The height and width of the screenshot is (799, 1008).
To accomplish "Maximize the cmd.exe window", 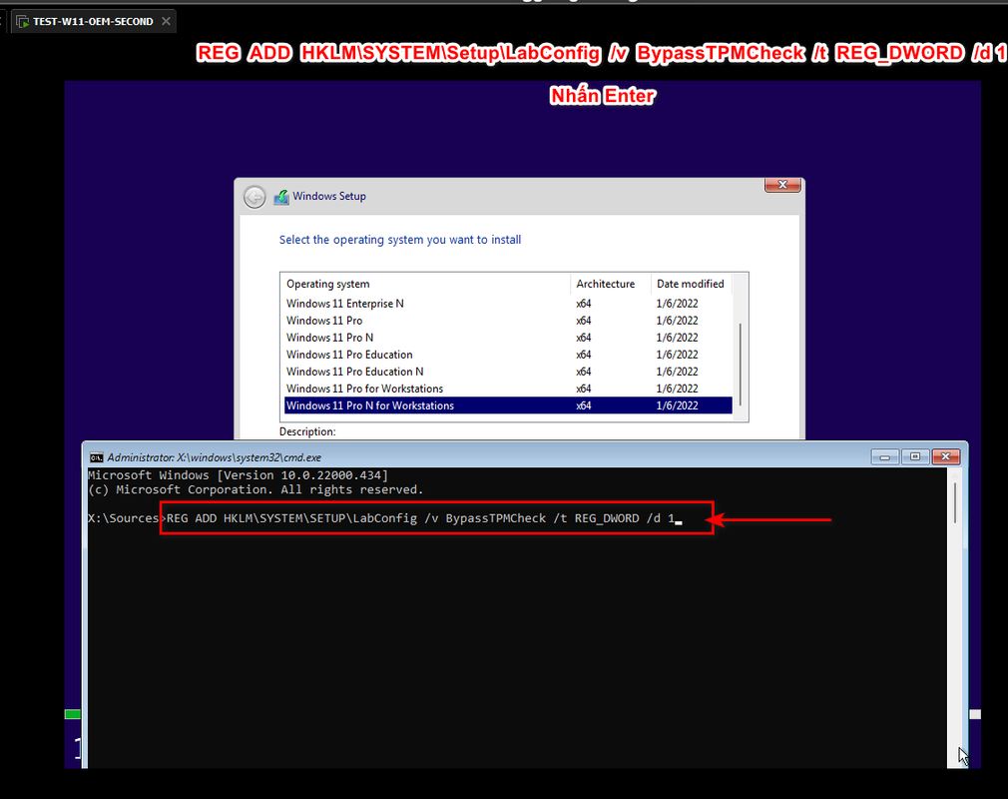I will click(915, 456).
